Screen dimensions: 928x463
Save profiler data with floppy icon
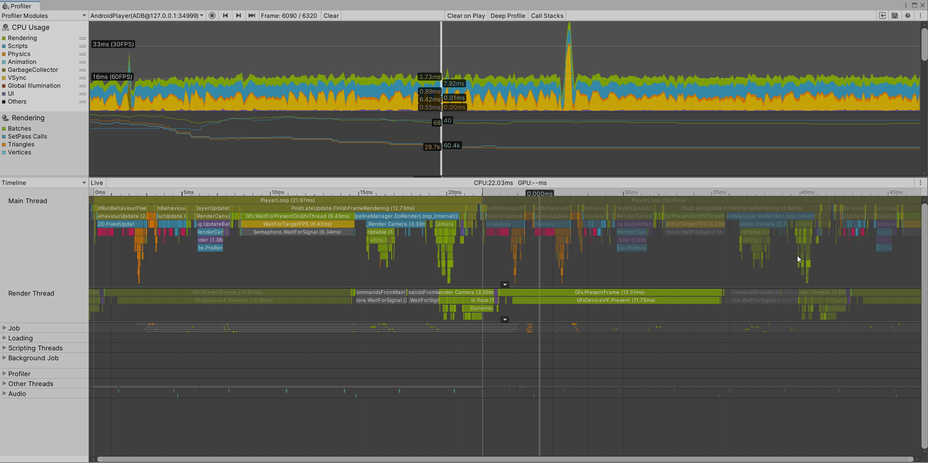pos(895,15)
